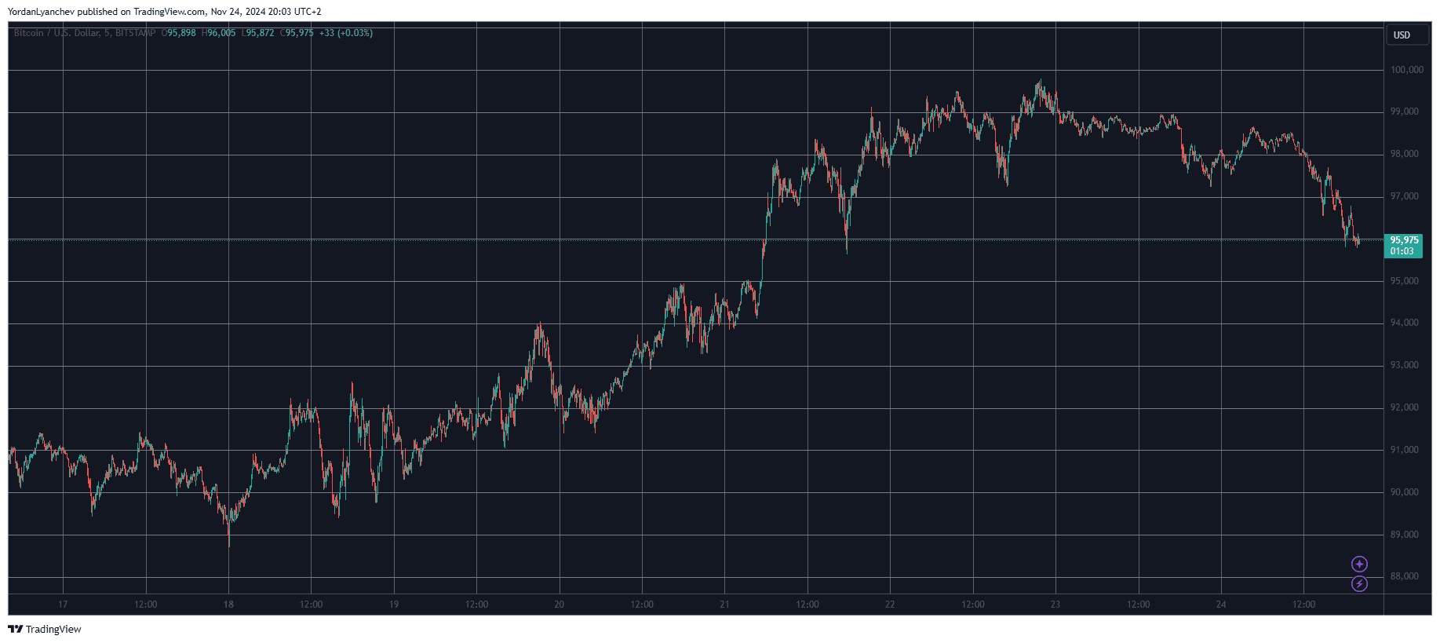This screenshot has height=643, width=1440.
Task: Click the 93,000 price axis label
Action: pos(1405,365)
